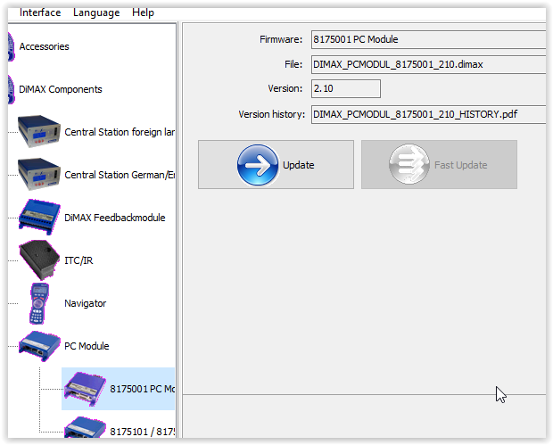Screen dimensions: 553x445
Task: Open the Help menu
Action: click(143, 12)
